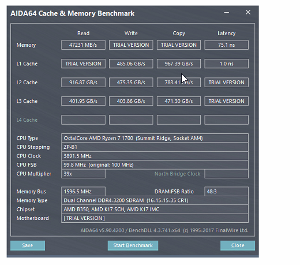Click the L2 Cache row label
Screen dimensions: 300x265
click(x=27, y=83)
